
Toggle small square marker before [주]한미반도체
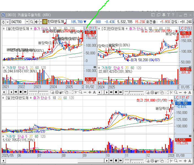coord(99,29)
